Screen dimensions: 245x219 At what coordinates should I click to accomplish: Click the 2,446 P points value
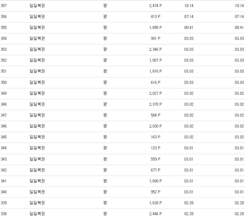point(156,214)
